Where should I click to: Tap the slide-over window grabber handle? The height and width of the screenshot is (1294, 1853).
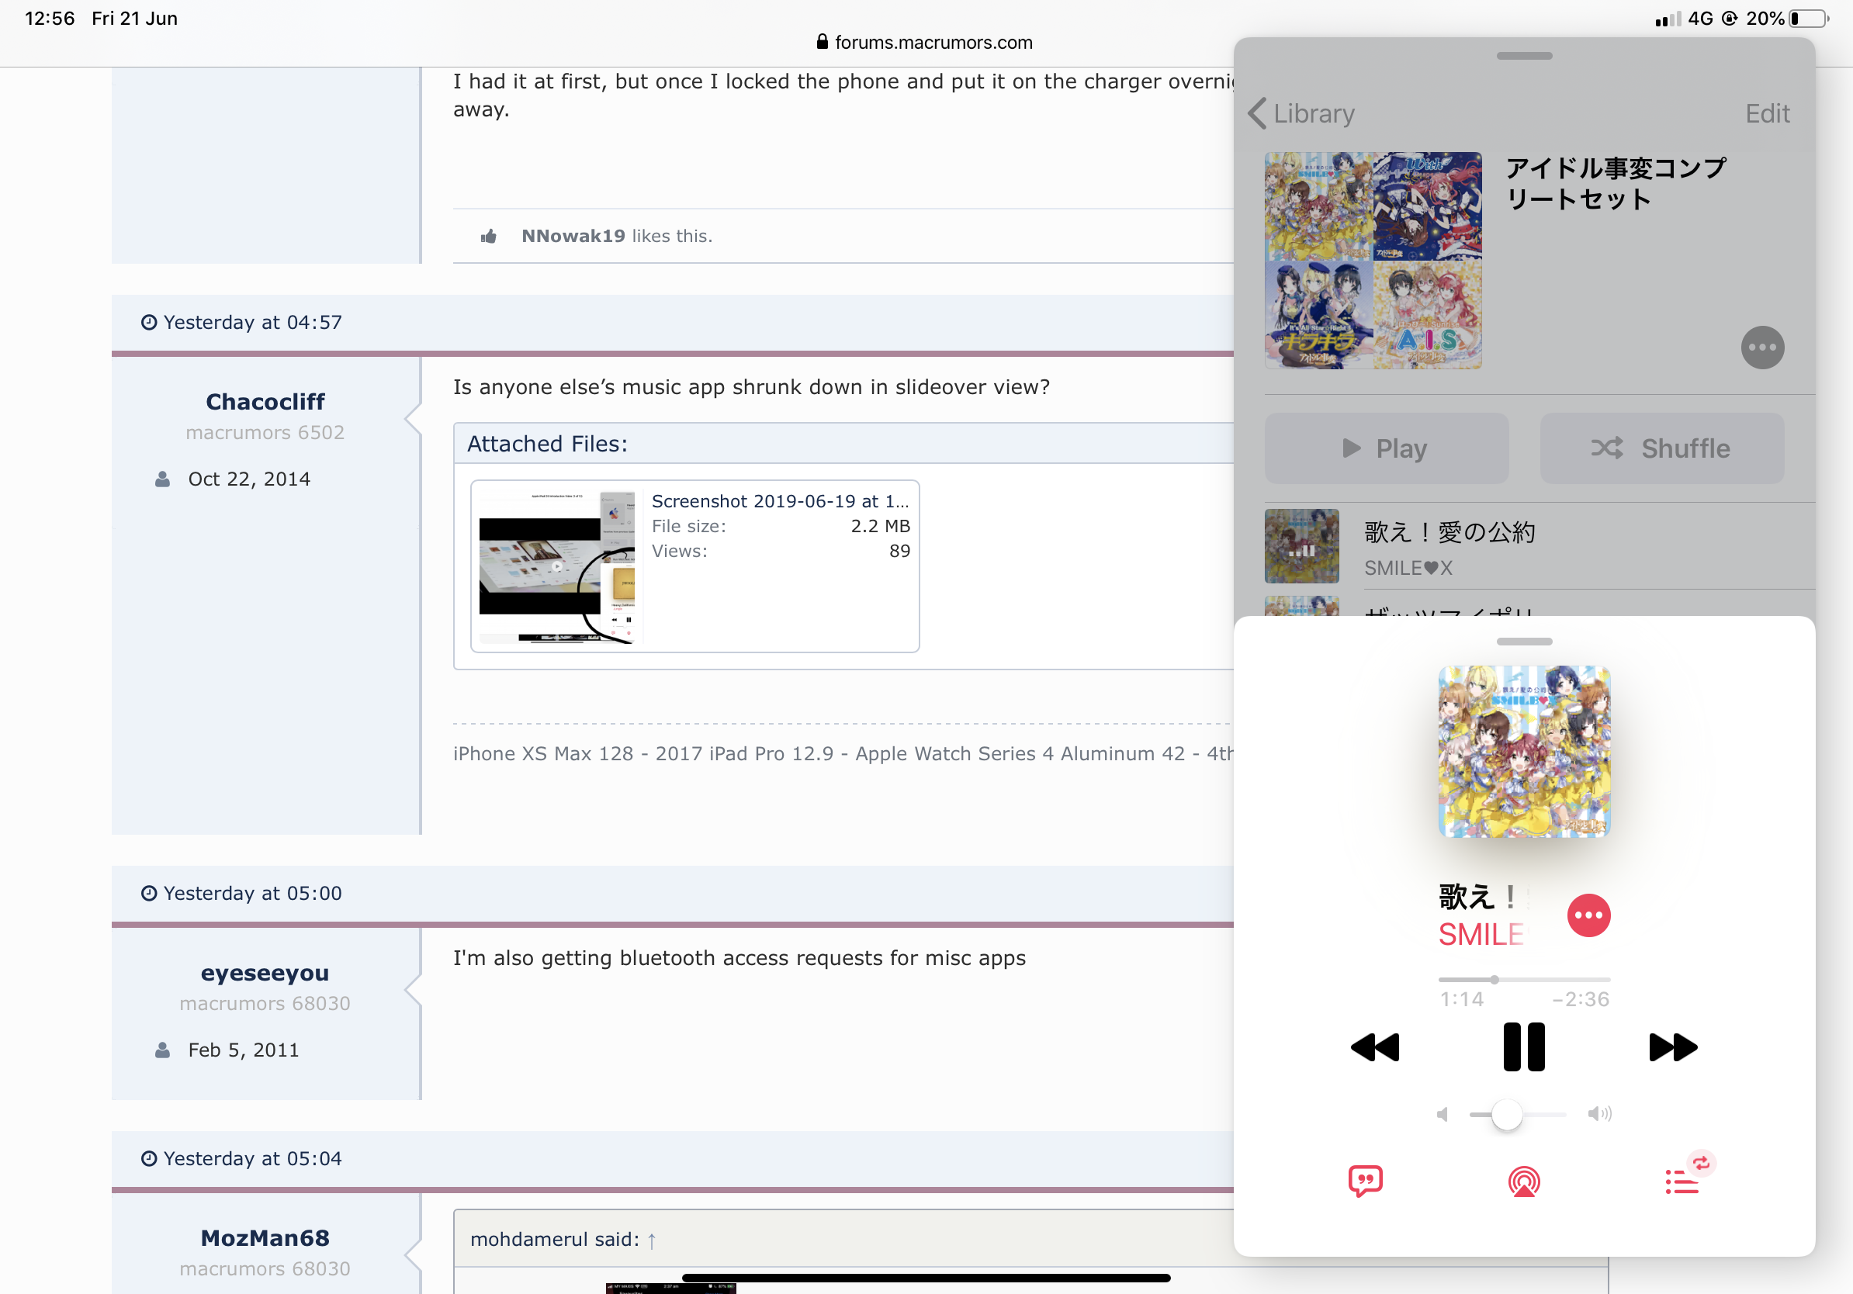pyautogui.click(x=1524, y=56)
